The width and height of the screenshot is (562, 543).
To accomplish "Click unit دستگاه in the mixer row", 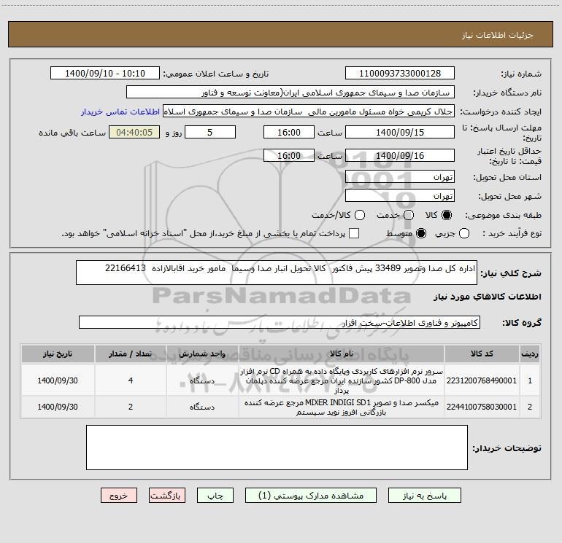I will [x=202, y=407].
